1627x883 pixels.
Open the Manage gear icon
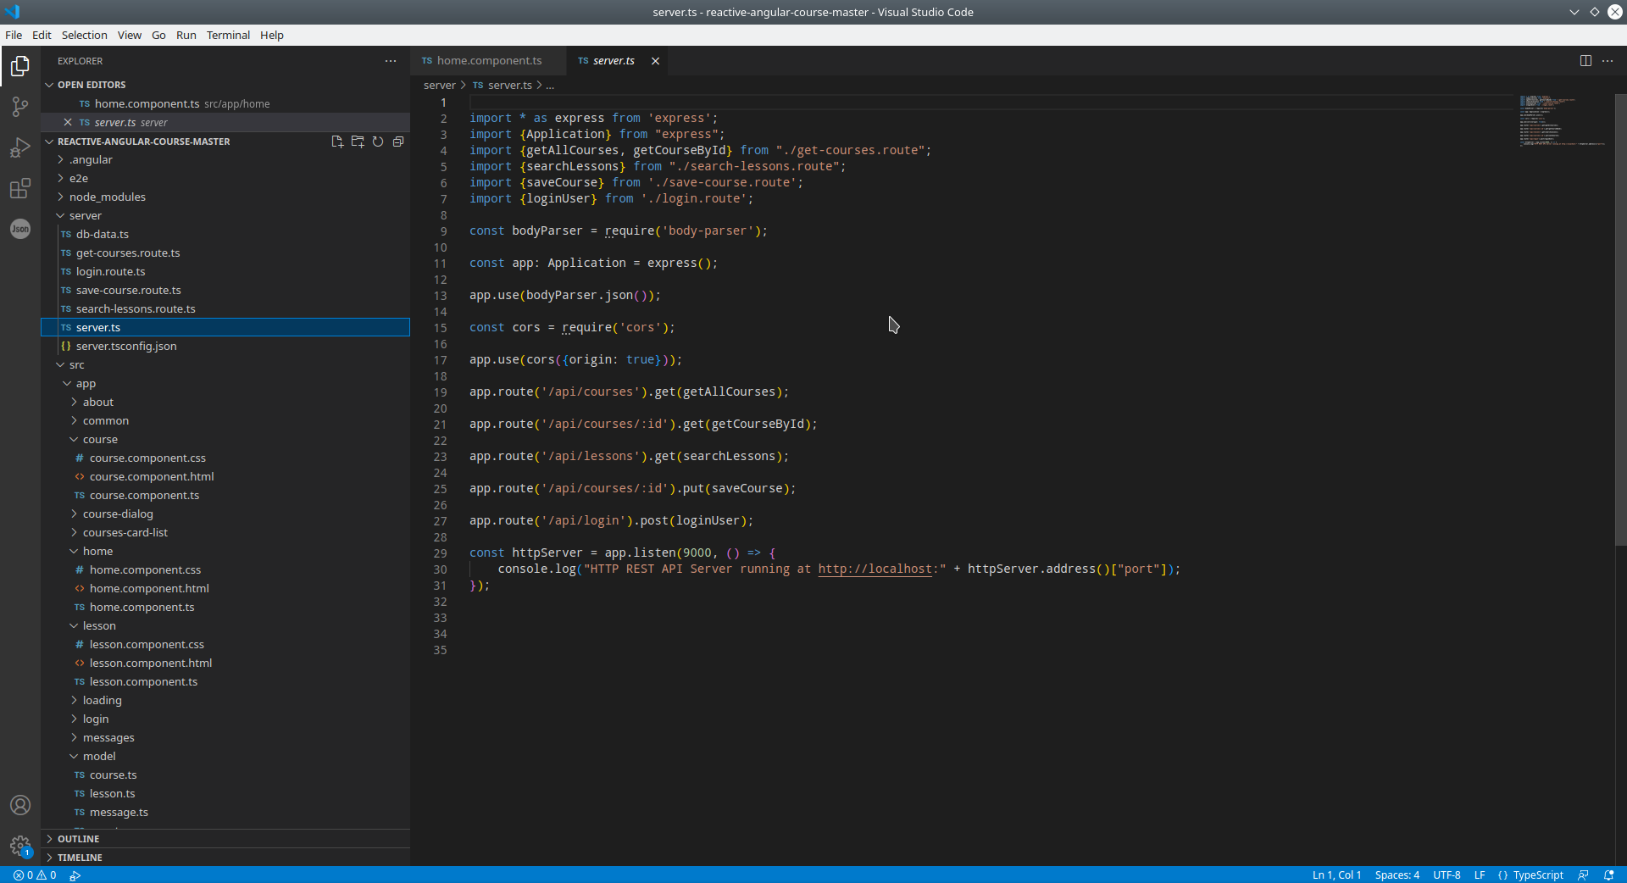coord(20,846)
